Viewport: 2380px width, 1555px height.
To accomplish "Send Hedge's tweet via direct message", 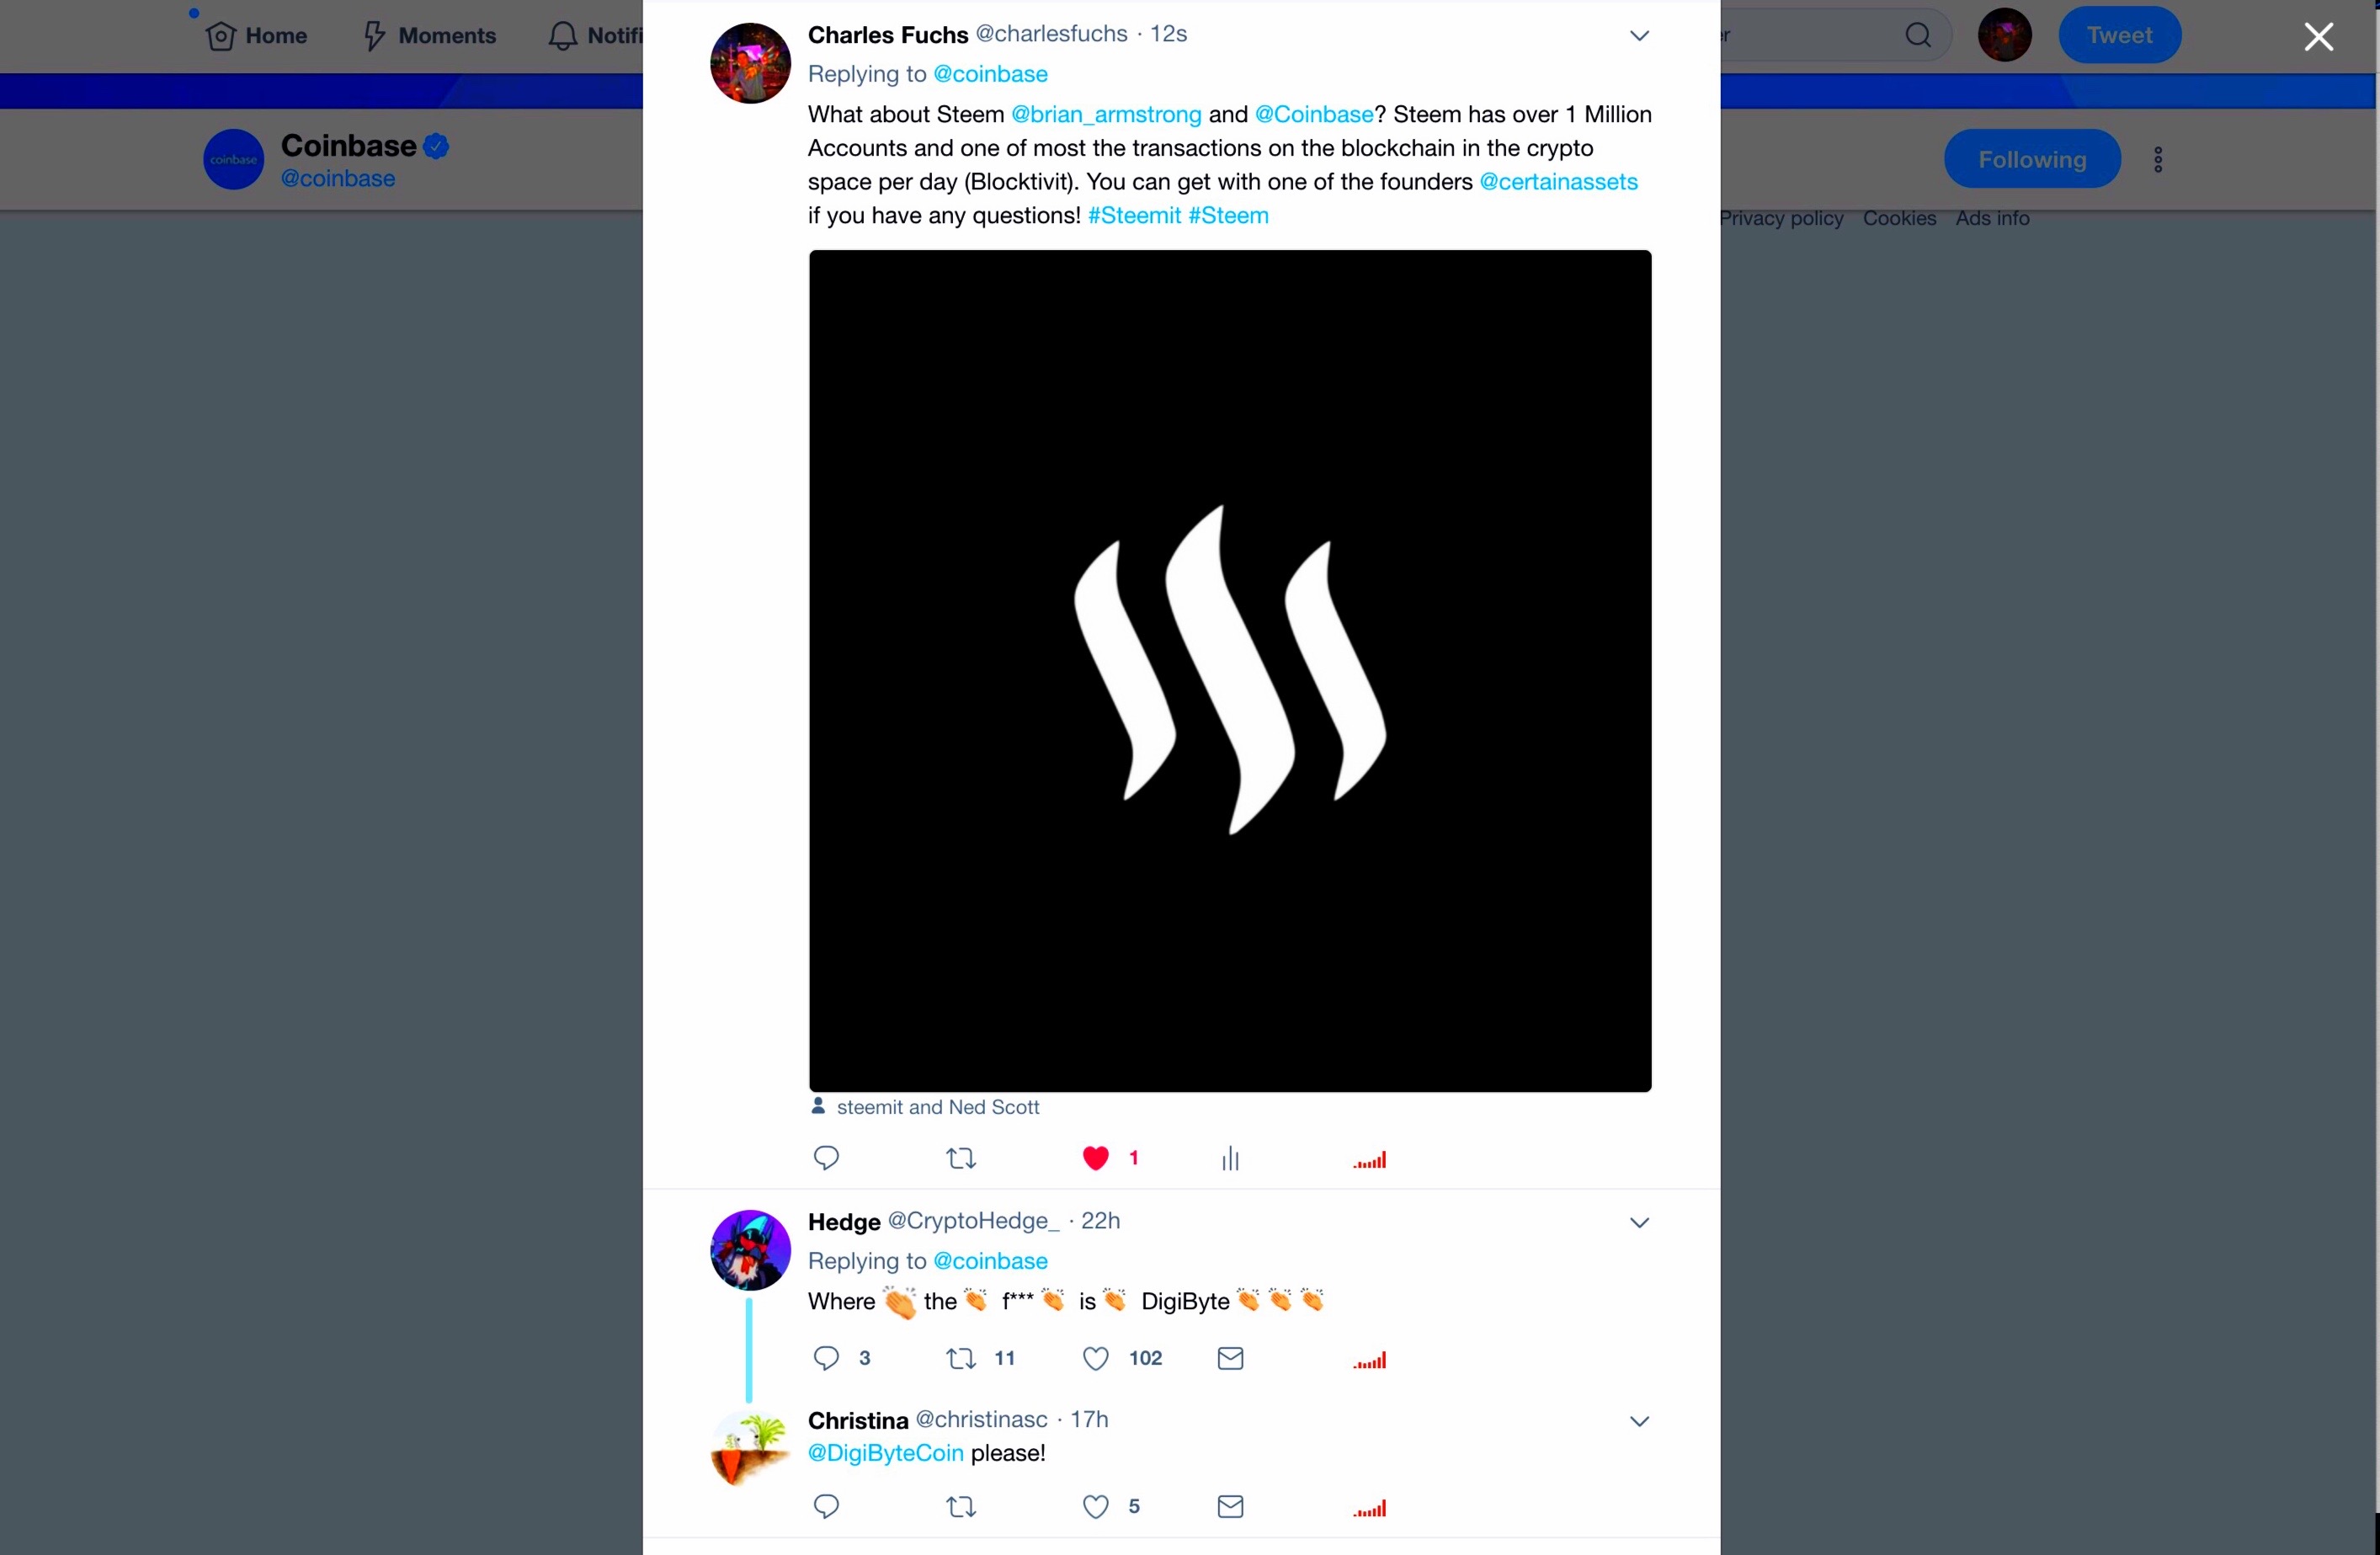I will click(1230, 1358).
